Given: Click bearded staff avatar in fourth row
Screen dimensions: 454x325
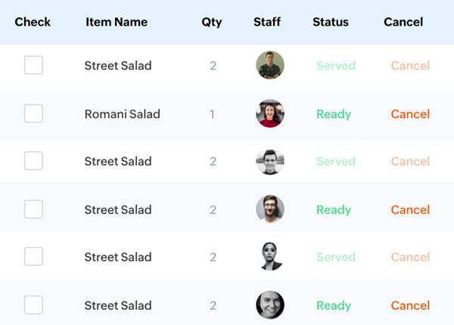Looking at the screenshot, I should 270,209.
